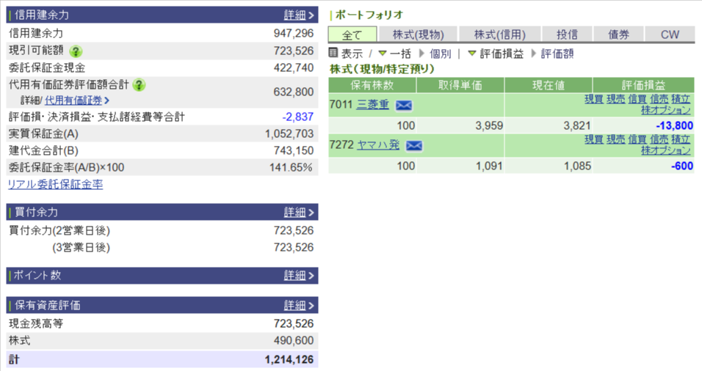Click 保有株数 column header
The height and width of the screenshot is (371, 702).
click(x=372, y=85)
